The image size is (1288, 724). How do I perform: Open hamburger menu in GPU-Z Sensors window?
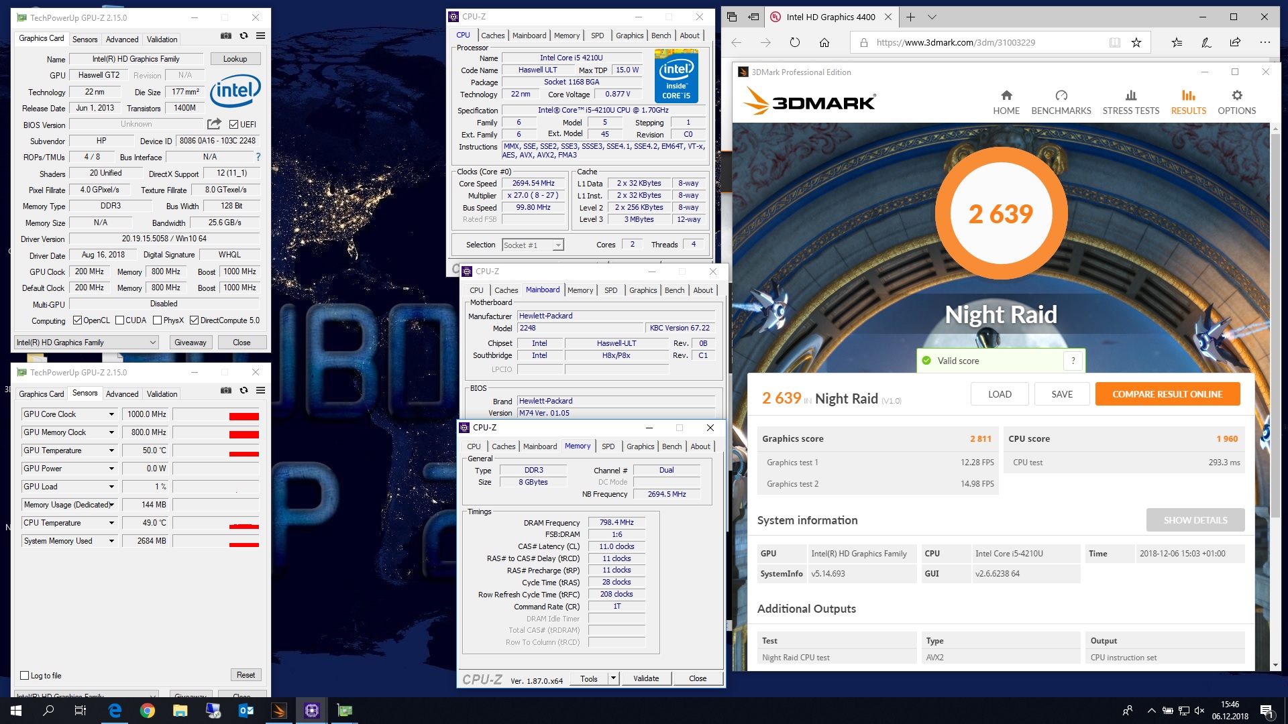click(x=261, y=391)
